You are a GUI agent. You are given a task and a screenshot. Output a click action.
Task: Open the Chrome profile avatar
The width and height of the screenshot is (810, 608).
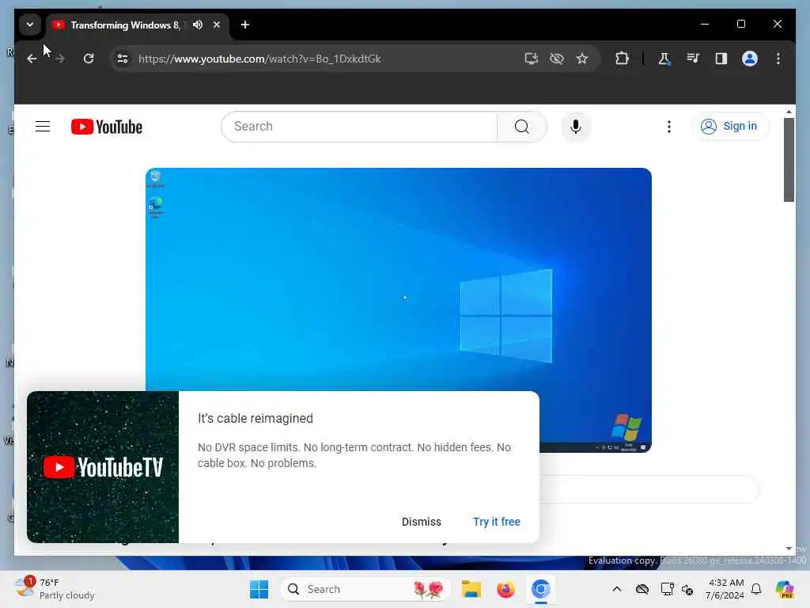pyautogui.click(x=750, y=59)
